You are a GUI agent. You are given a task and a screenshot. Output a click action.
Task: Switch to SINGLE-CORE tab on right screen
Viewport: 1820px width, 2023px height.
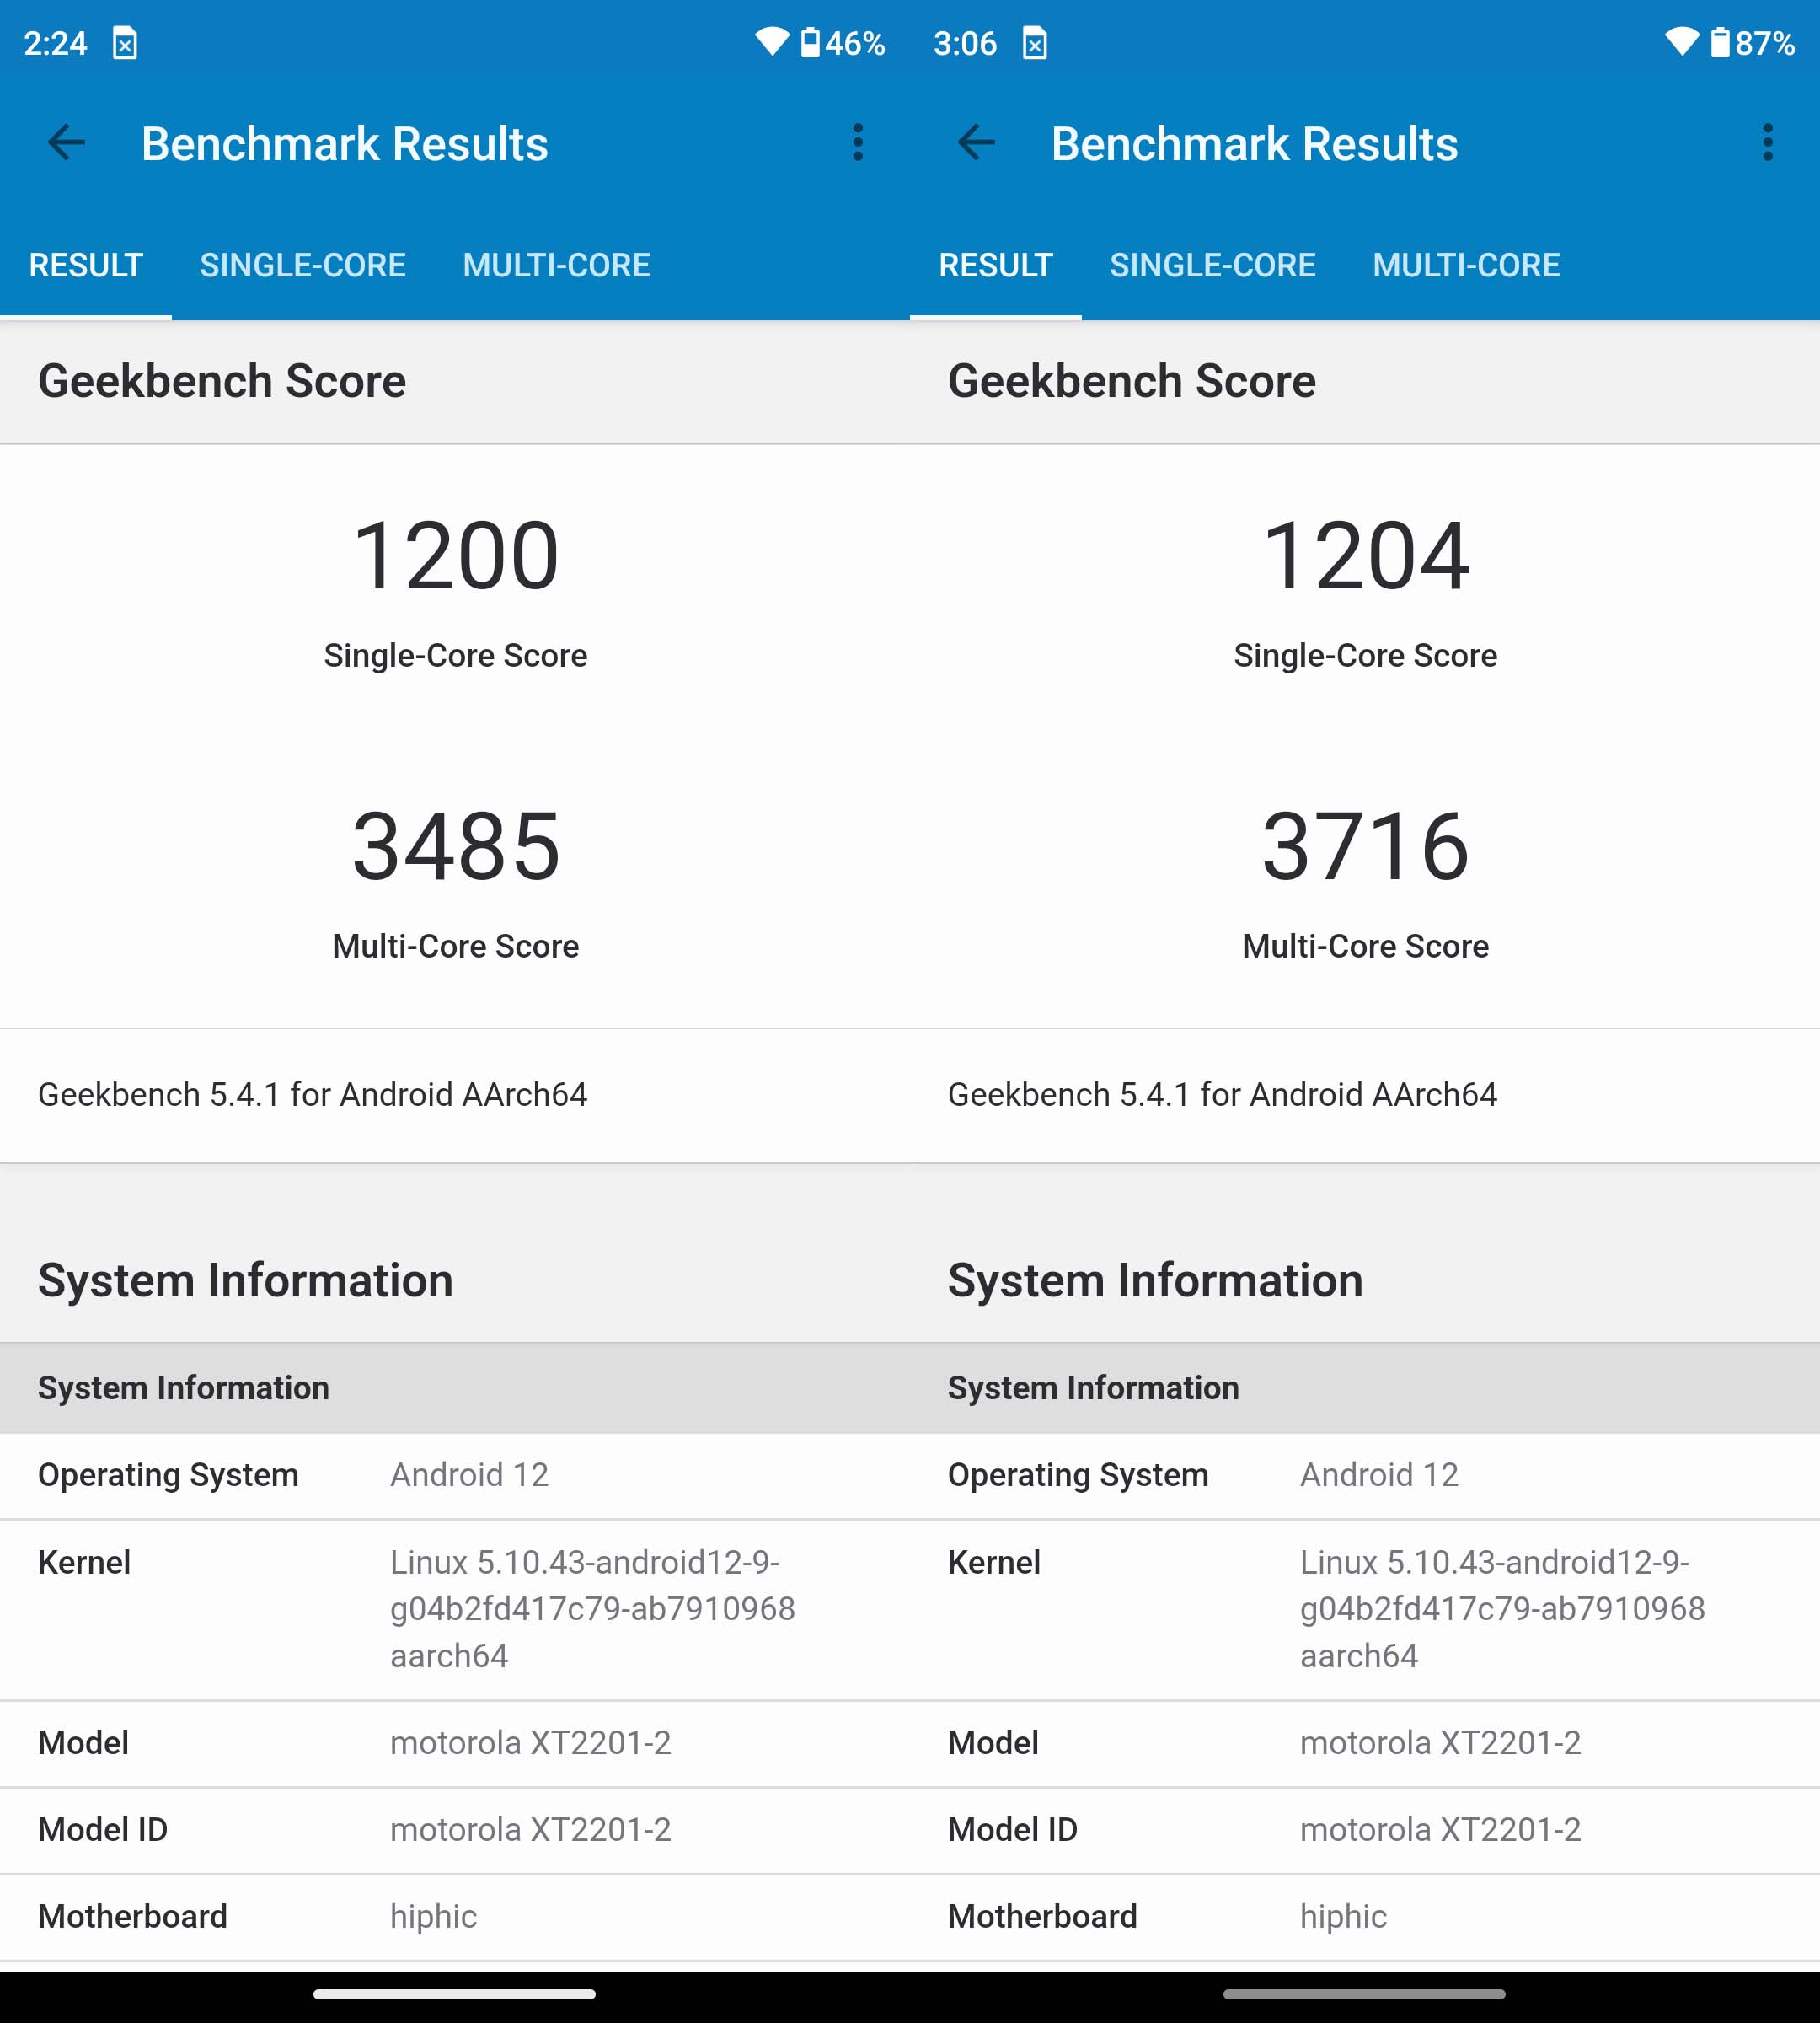(1213, 266)
